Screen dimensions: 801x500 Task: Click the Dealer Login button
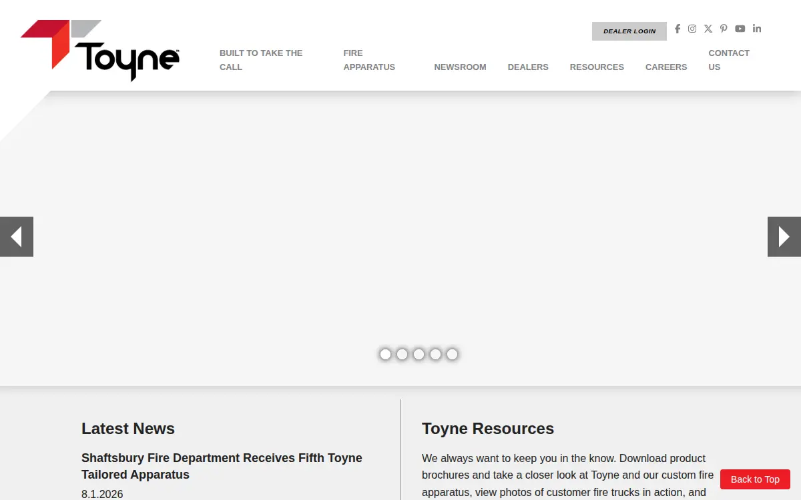629,31
